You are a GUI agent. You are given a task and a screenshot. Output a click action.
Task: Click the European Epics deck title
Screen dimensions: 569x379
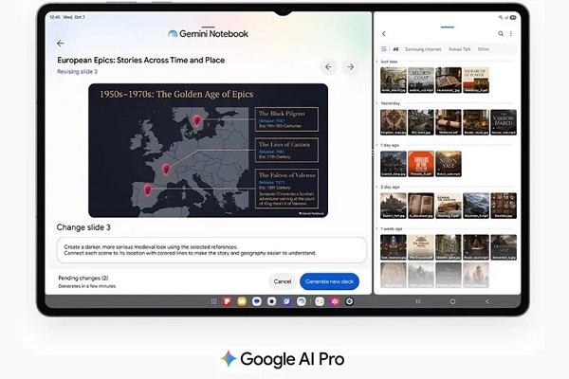pos(140,61)
